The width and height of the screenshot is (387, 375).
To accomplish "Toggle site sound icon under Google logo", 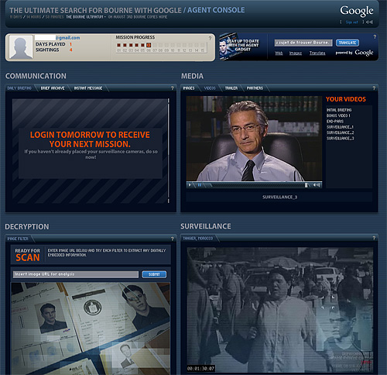I will [x=369, y=22].
